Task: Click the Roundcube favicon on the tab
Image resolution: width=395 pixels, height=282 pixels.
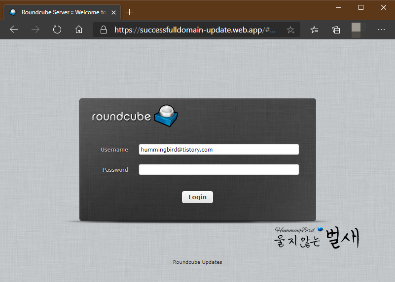Action: point(13,12)
